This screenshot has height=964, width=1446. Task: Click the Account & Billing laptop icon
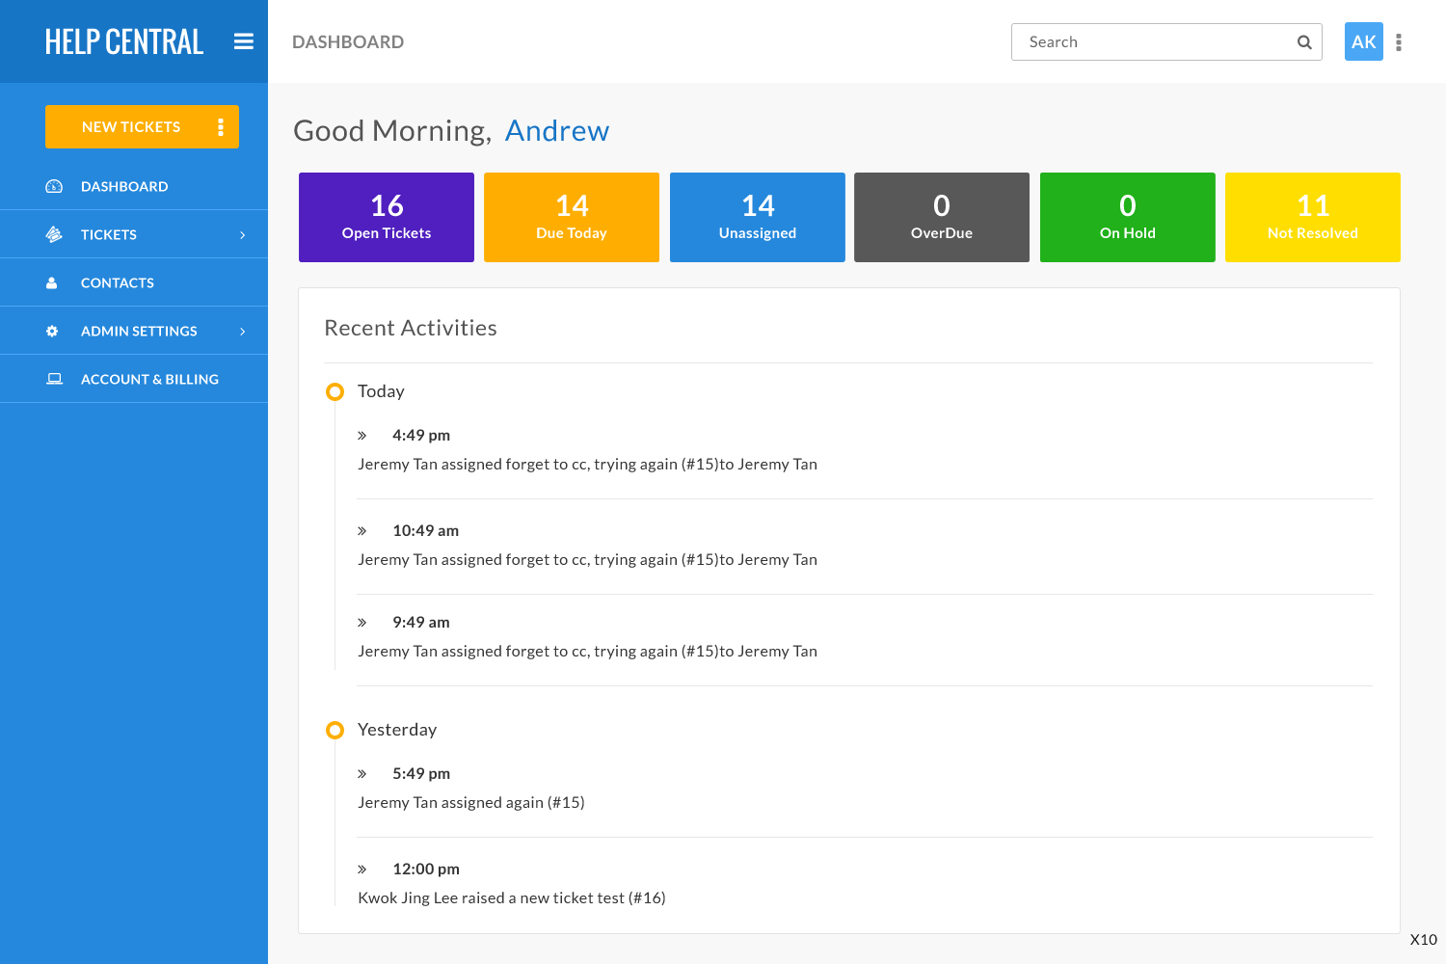55,379
